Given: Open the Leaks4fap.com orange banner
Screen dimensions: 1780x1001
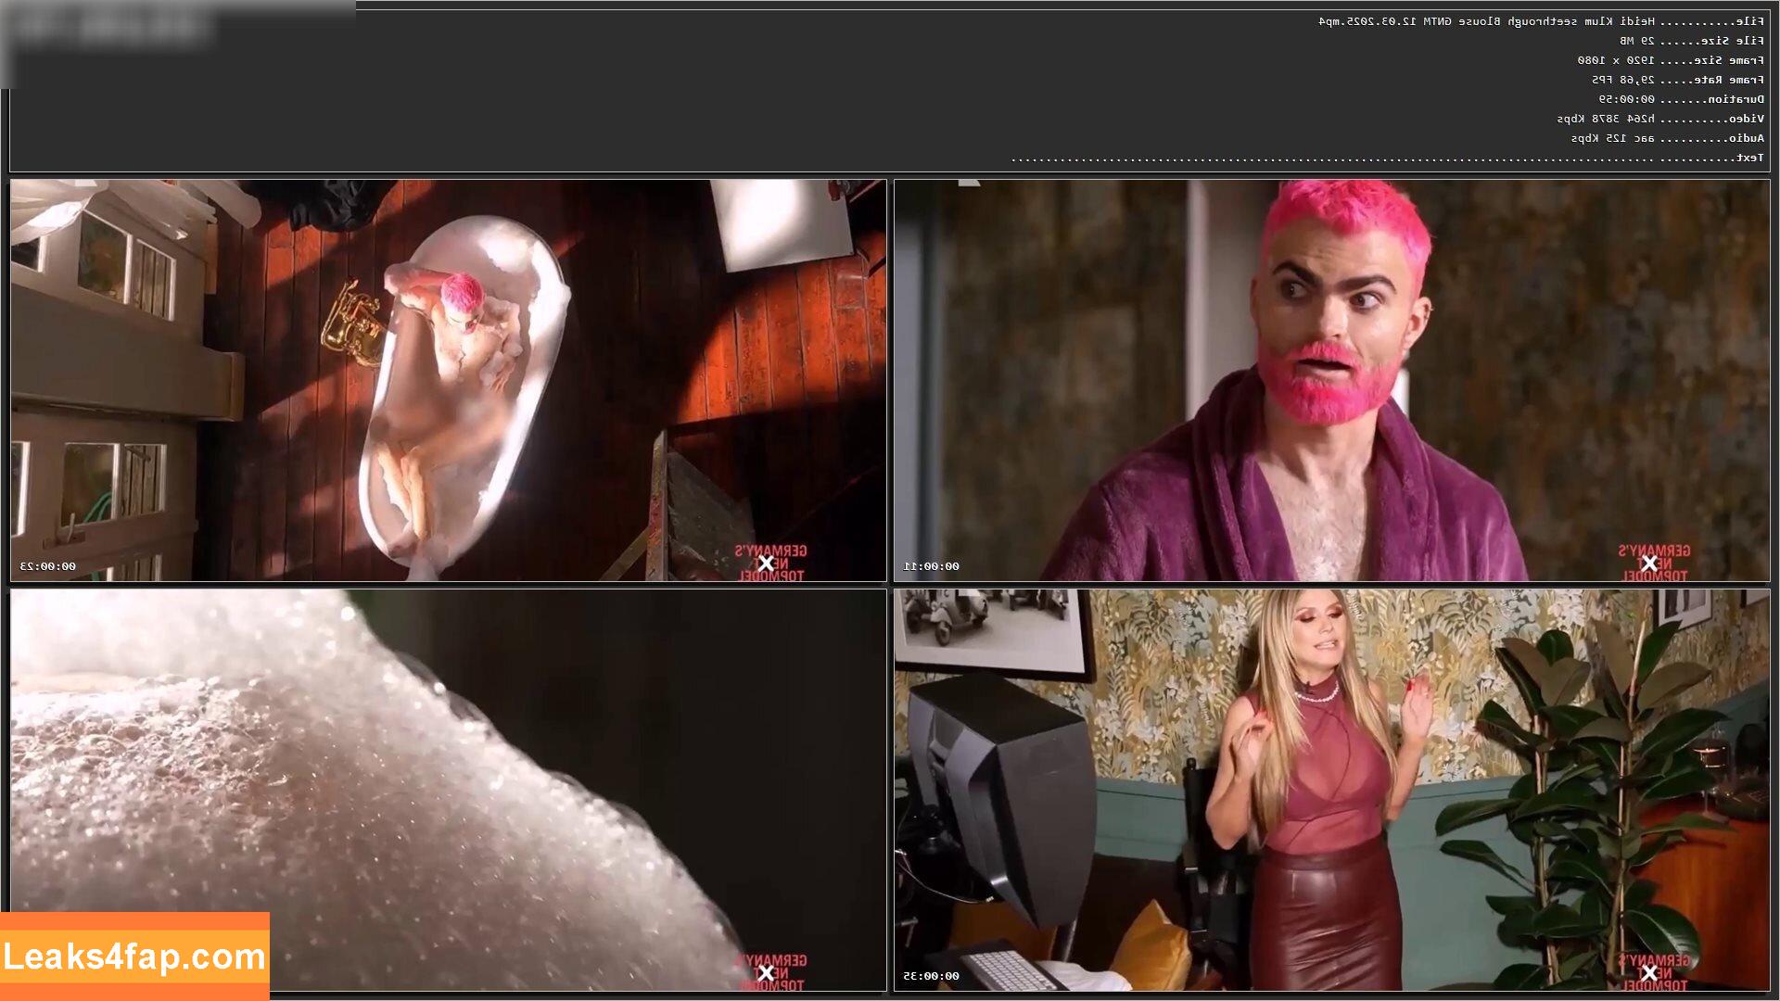Looking at the screenshot, I should click(134, 956).
